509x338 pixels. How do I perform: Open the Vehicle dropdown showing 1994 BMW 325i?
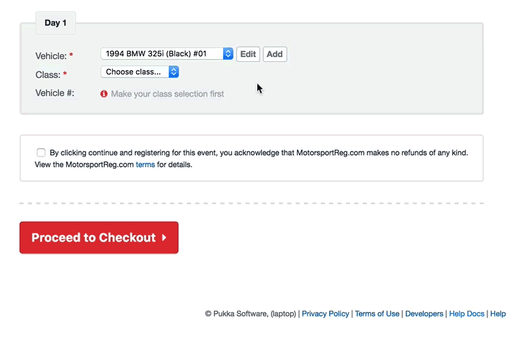pyautogui.click(x=167, y=54)
